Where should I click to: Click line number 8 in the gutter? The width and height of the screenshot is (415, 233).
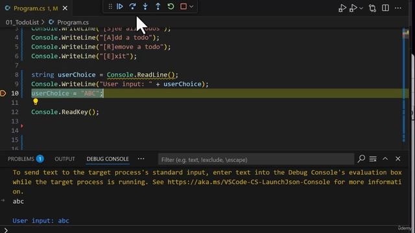click(16, 75)
